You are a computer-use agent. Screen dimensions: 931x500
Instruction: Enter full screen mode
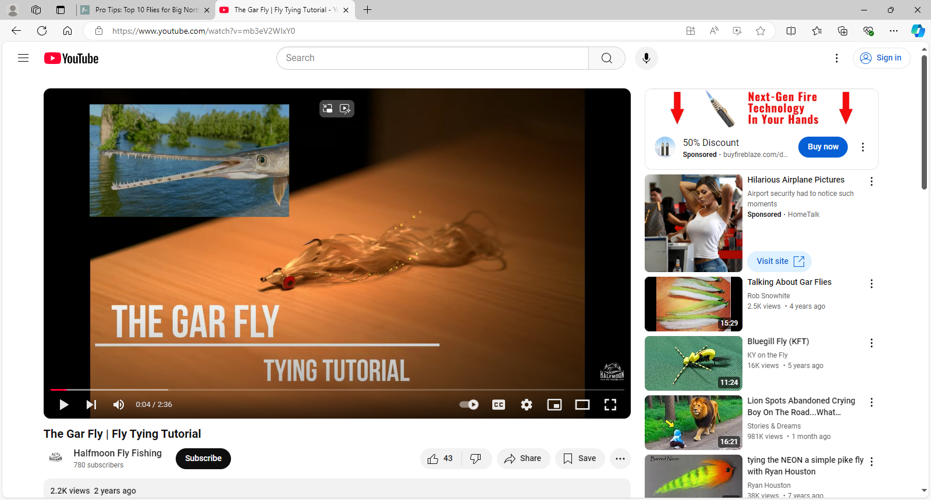tap(610, 405)
